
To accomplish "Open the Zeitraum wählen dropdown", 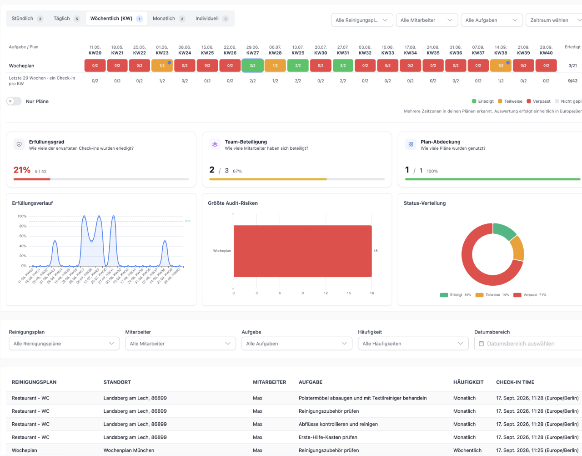I will click(x=555, y=20).
